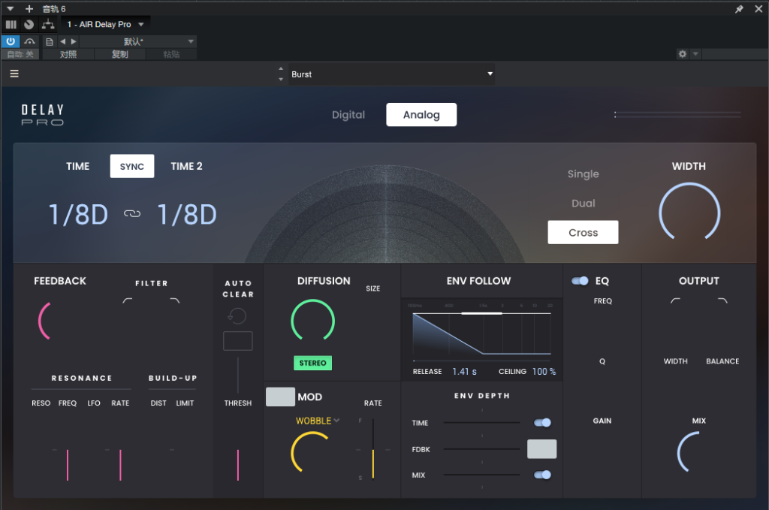Toggle the ENV DEPTH TIME switch

542,423
